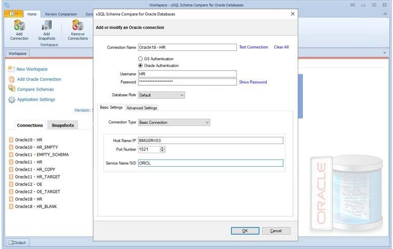Click the Add Oracle Connection link
This screenshot has height=249, width=393.
(39, 79)
